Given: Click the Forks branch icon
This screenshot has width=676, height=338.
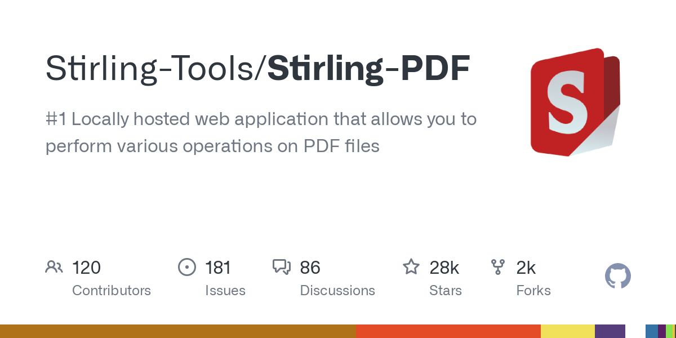Looking at the screenshot, I should pyautogui.click(x=498, y=267).
